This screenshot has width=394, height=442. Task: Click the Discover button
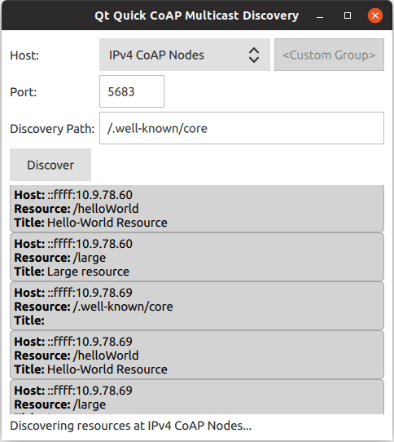point(50,165)
